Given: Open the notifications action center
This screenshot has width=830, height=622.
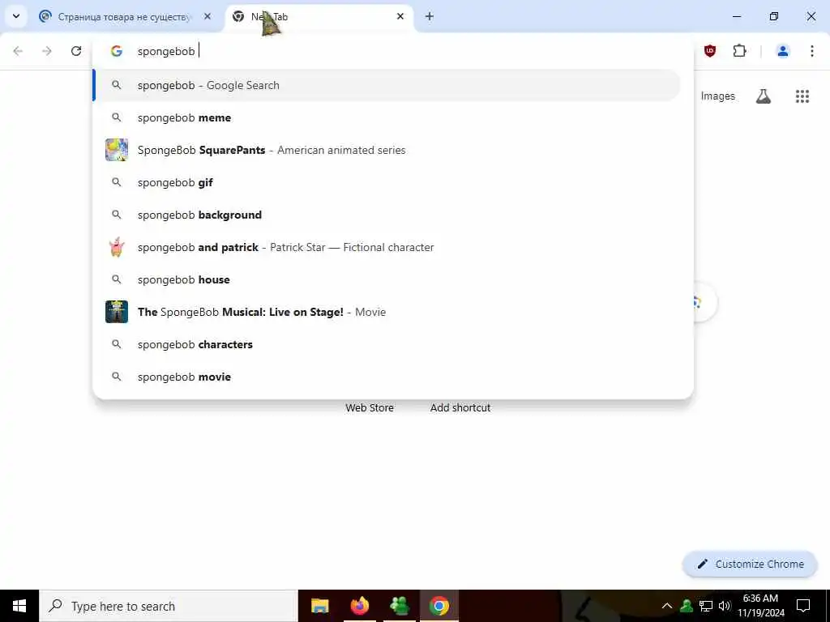Looking at the screenshot, I should 803,606.
